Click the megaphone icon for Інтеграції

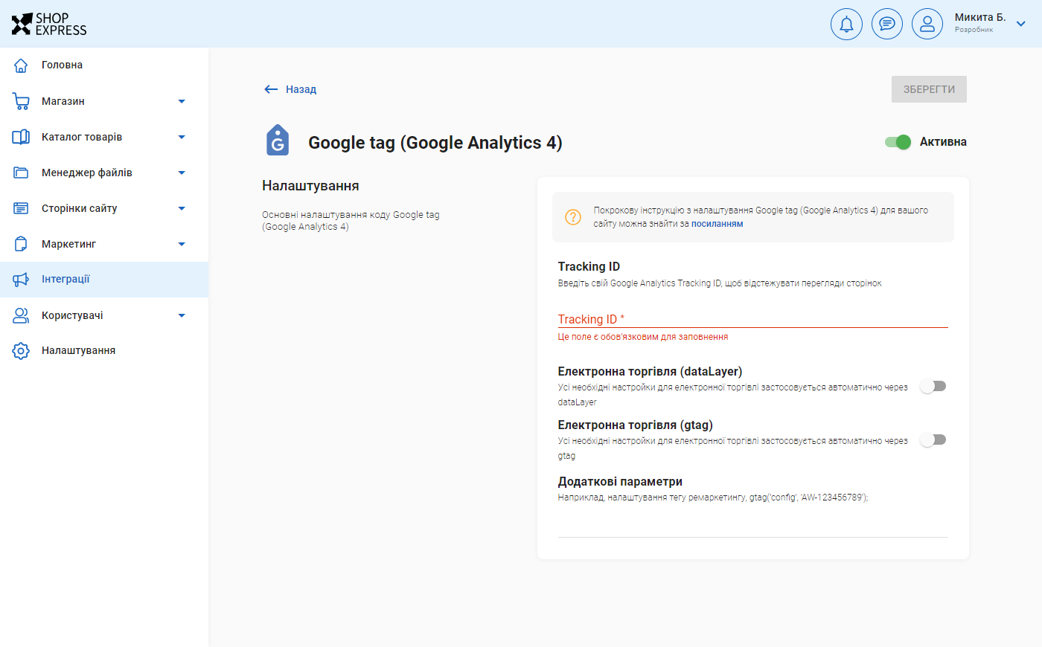coord(21,280)
